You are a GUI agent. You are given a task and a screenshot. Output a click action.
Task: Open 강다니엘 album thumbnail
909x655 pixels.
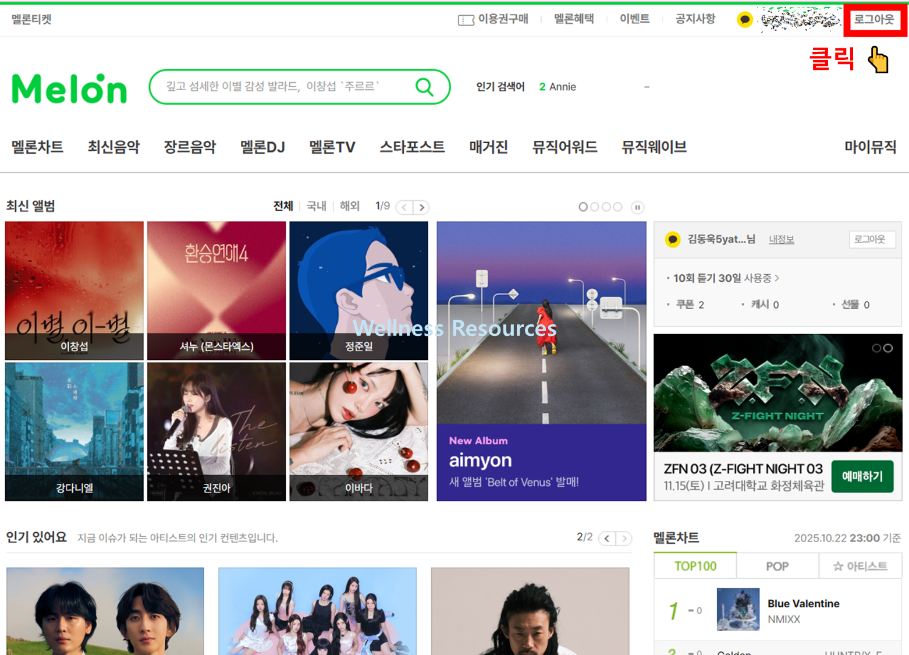(74, 431)
